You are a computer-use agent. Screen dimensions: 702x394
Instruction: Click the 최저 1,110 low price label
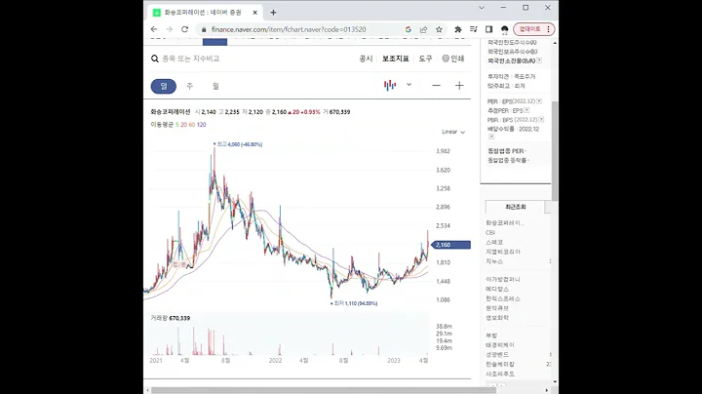(x=354, y=303)
